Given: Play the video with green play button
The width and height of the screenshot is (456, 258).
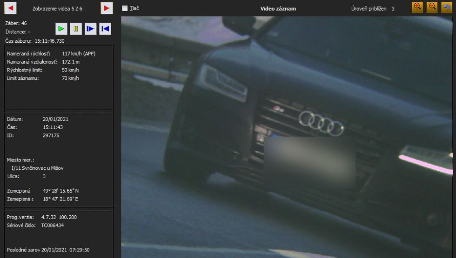Looking at the screenshot, I should pyautogui.click(x=61, y=29).
